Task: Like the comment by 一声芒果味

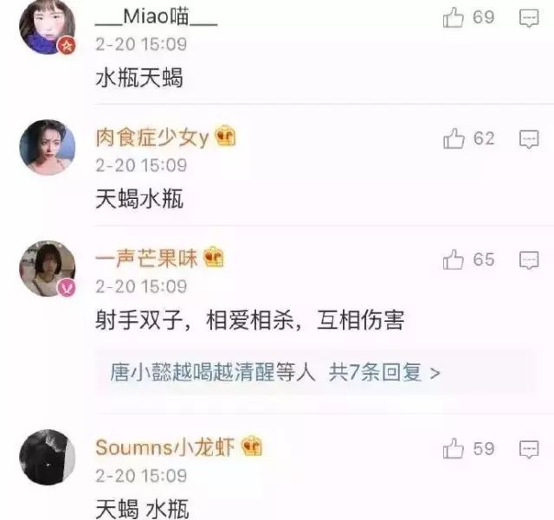Action: 454,260
